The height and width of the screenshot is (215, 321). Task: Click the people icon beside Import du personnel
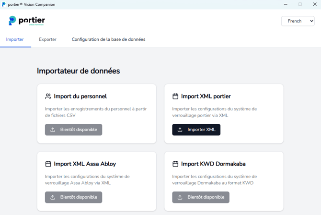pyautogui.click(x=48, y=96)
